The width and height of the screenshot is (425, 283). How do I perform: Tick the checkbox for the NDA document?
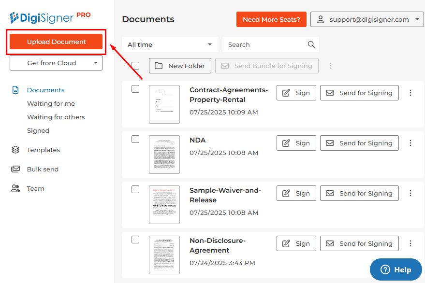tap(135, 139)
